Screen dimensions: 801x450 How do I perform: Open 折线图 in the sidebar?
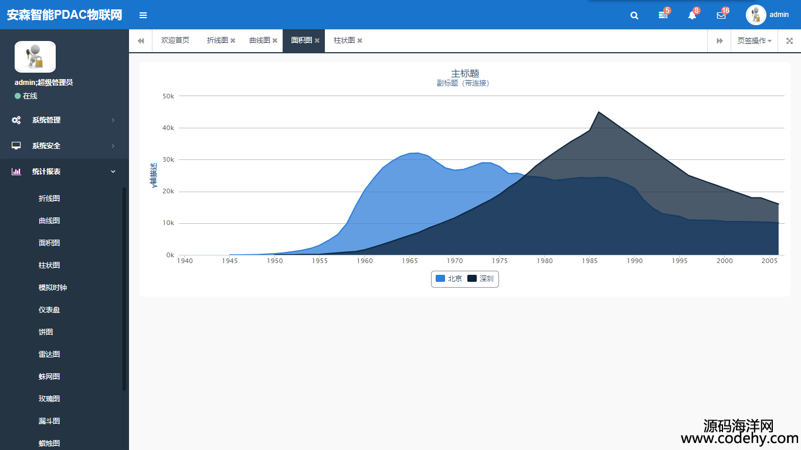(x=49, y=199)
